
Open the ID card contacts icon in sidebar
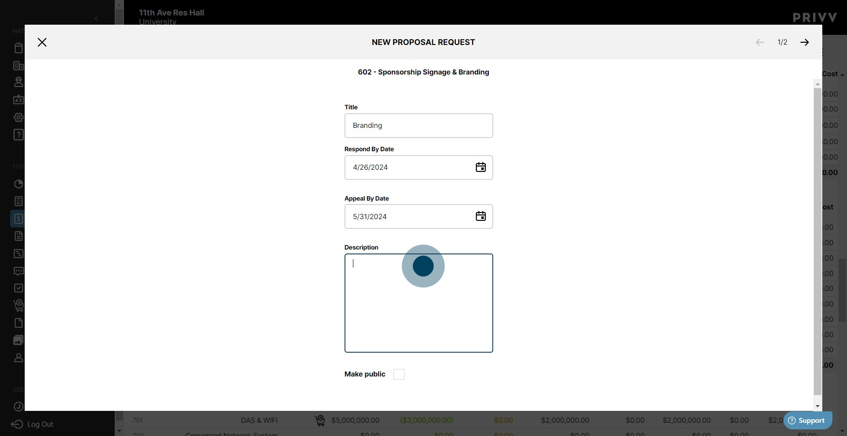coord(19,100)
